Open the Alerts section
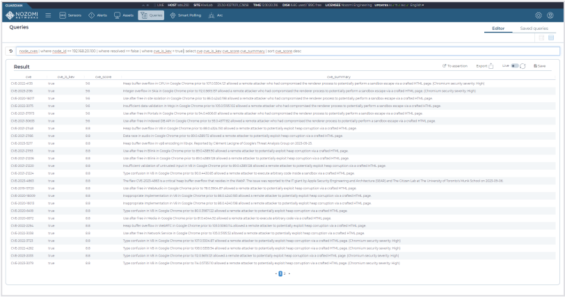 pyautogui.click(x=98, y=15)
